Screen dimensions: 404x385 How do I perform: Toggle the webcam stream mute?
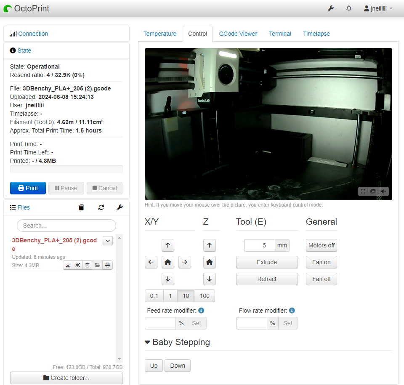pyautogui.click(x=383, y=191)
